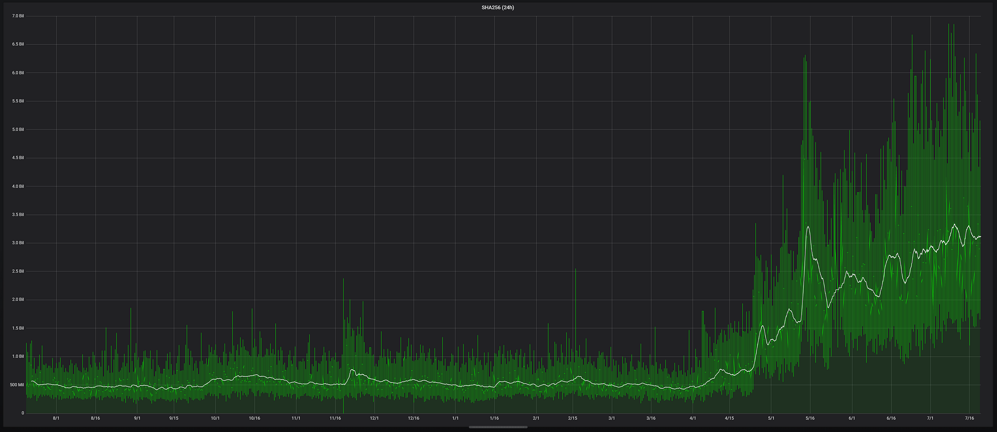Click the 3/16 date axis label
997x432 pixels.
[x=651, y=418]
